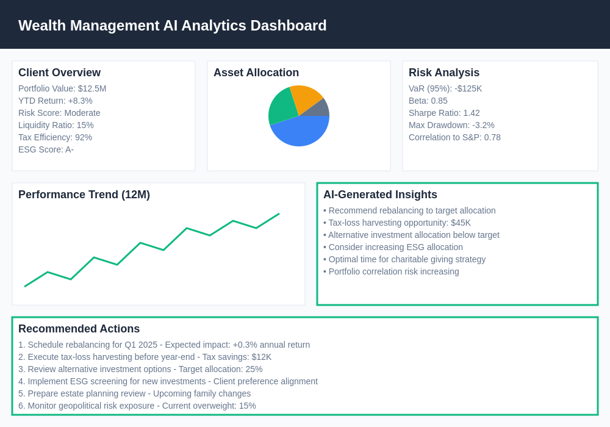Select the Portfolio Value: $12.5M line
This screenshot has height=427, width=610.
62,88
